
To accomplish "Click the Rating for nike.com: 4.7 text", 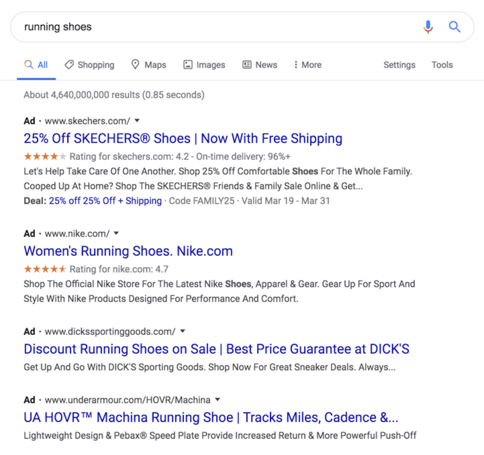I will click(x=119, y=269).
